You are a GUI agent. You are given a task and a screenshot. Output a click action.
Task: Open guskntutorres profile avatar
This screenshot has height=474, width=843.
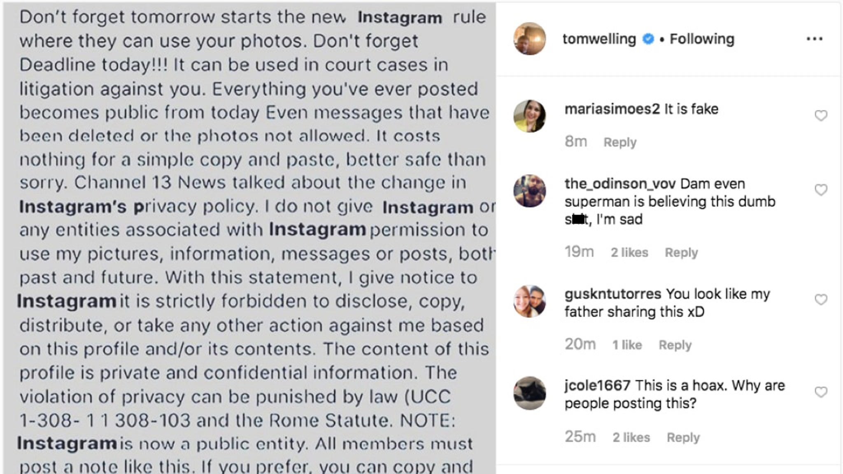point(530,301)
